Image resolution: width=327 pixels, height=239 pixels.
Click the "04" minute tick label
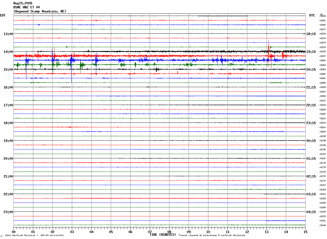[x=92, y=232]
